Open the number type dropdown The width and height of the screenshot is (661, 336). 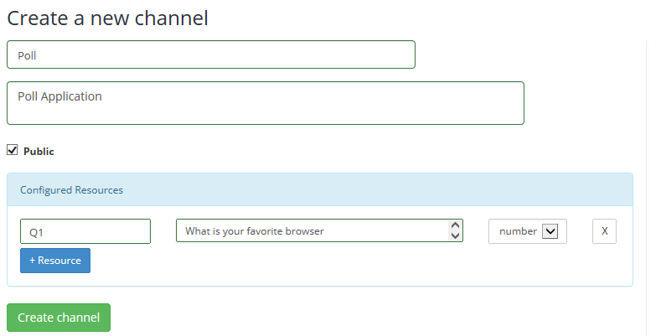tap(527, 231)
